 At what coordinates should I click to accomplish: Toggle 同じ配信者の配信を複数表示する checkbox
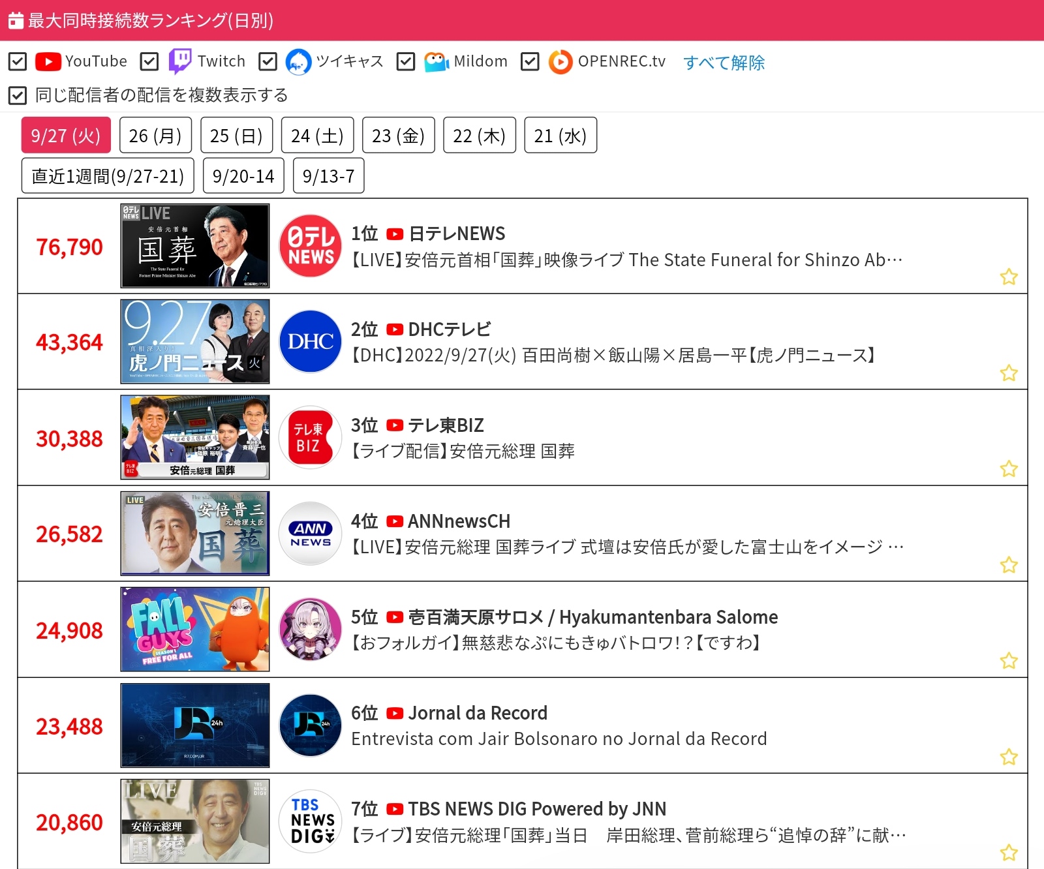(18, 96)
